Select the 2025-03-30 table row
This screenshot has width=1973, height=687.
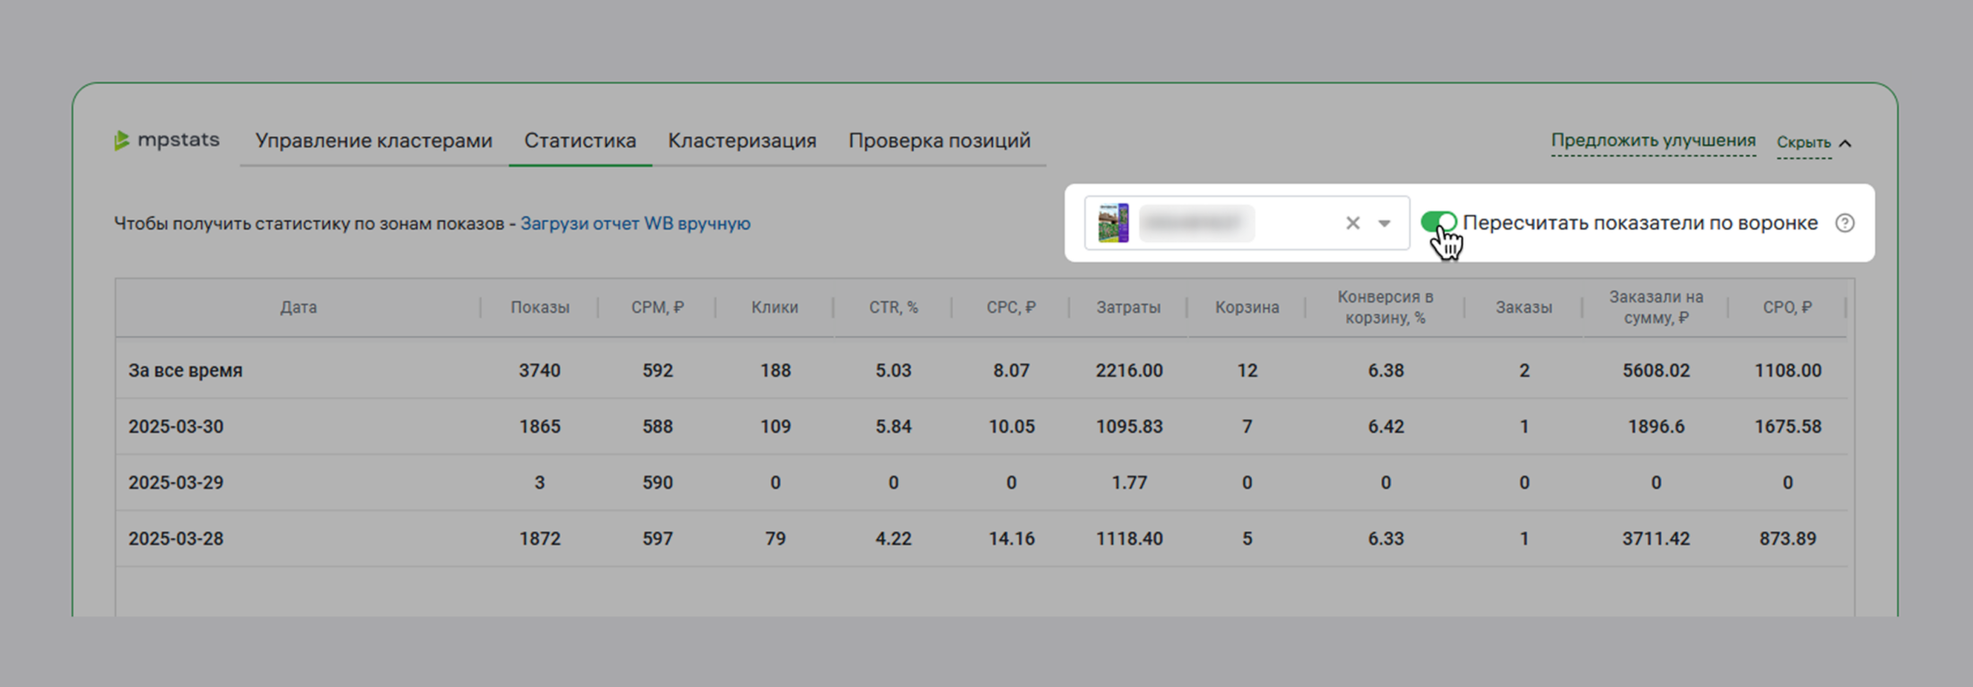click(x=176, y=426)
